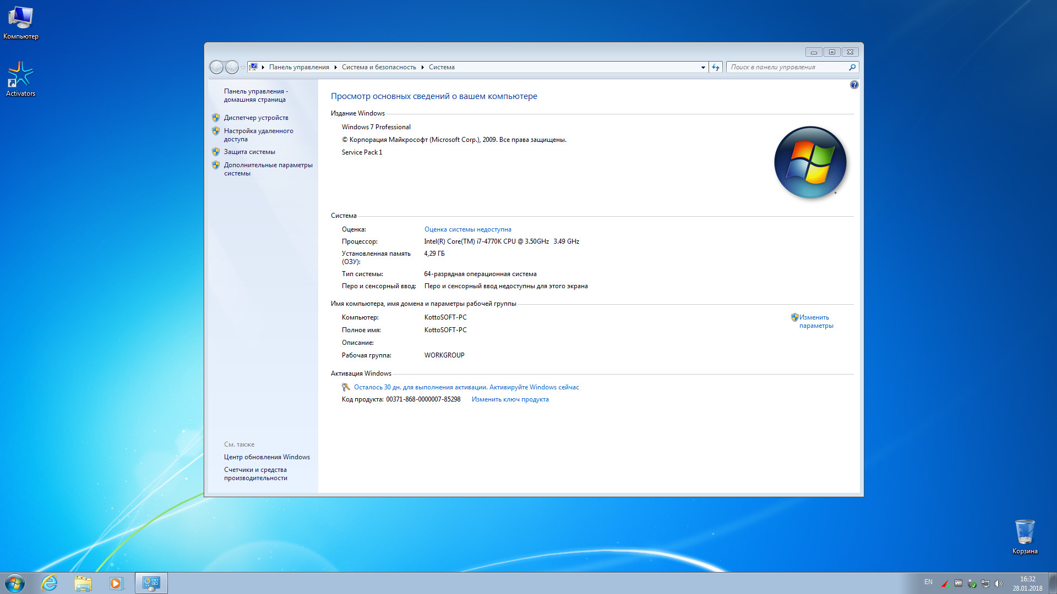Open the Диспетчер устройств link
Viewport: 1057px width, 594px height.
click(x=256, y=118)
